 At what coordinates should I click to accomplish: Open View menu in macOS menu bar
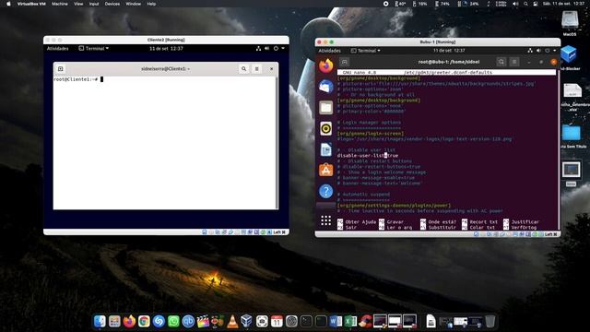[x=78, y=4]
